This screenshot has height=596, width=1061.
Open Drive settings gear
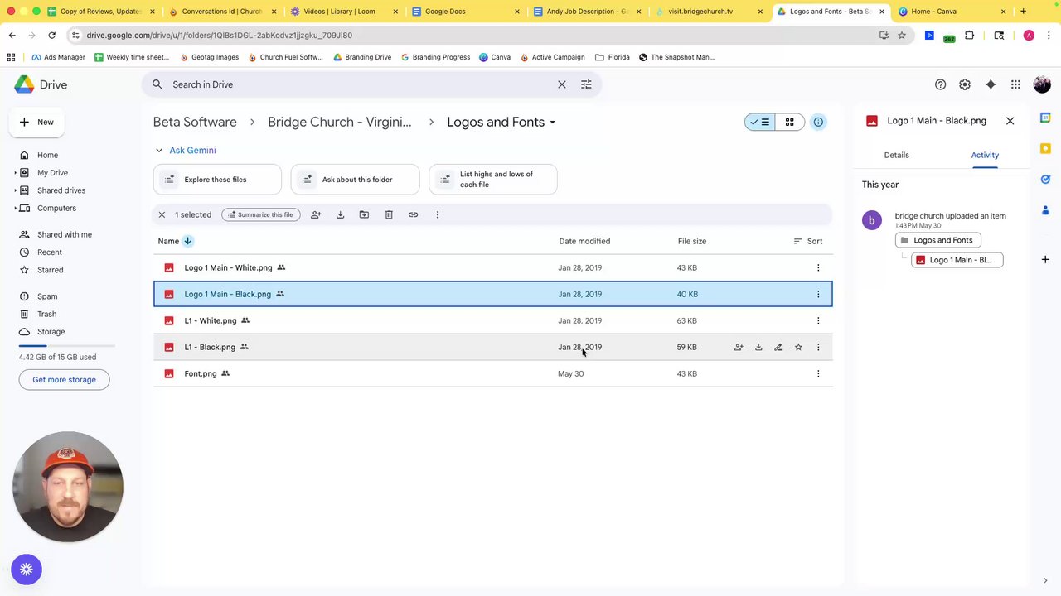coord(965,84)
